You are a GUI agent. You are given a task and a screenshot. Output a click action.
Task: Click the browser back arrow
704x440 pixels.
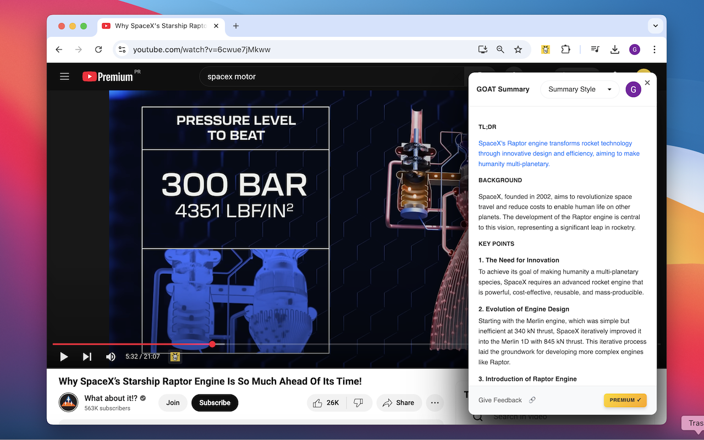pyautogui.click(x=59, y=50)
